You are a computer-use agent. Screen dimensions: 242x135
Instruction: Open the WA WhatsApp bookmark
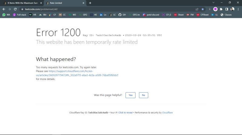6,15
